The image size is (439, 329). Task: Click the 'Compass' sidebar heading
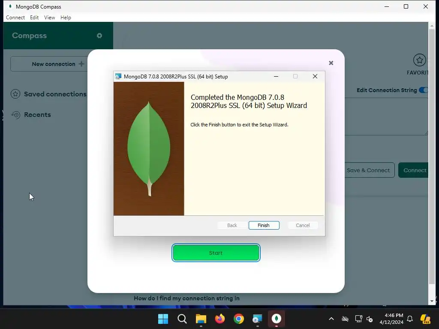click(x=30, y=36)
